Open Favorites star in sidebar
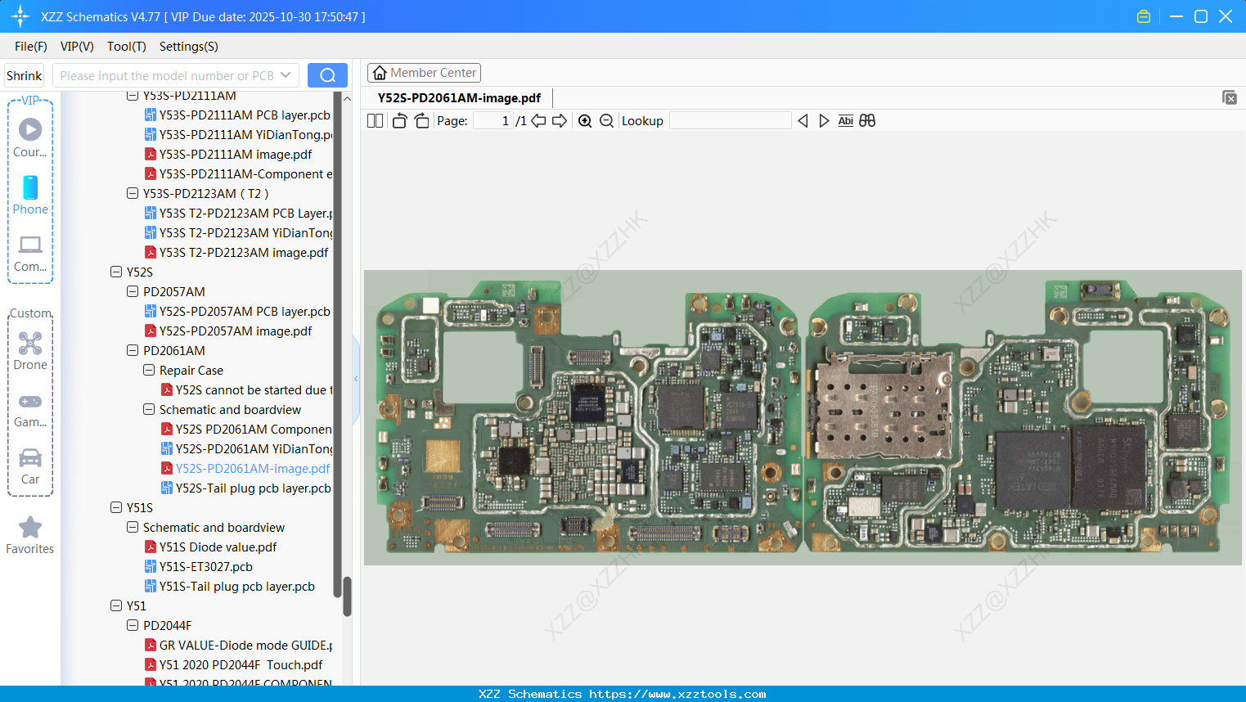 pos(30,535)
